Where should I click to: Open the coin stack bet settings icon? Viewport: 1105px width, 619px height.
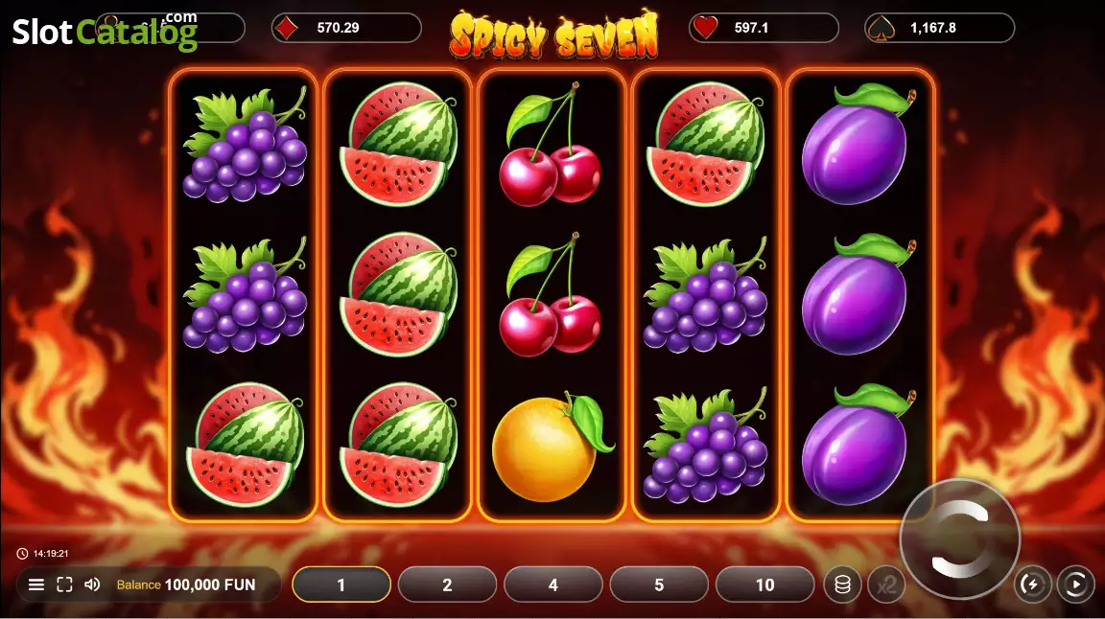click(x=842, y=585)
